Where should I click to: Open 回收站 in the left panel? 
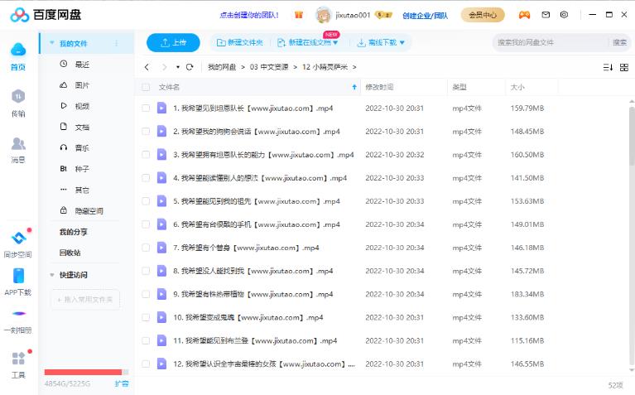tap(70, 253)
